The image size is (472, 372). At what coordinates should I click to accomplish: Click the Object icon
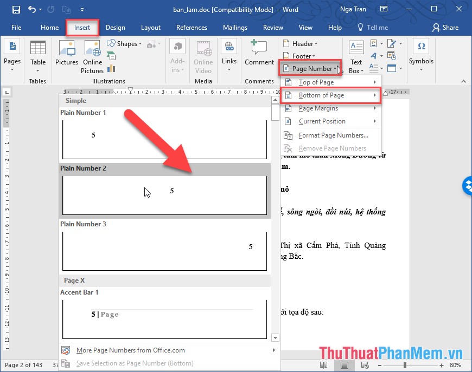coord(392,69)
